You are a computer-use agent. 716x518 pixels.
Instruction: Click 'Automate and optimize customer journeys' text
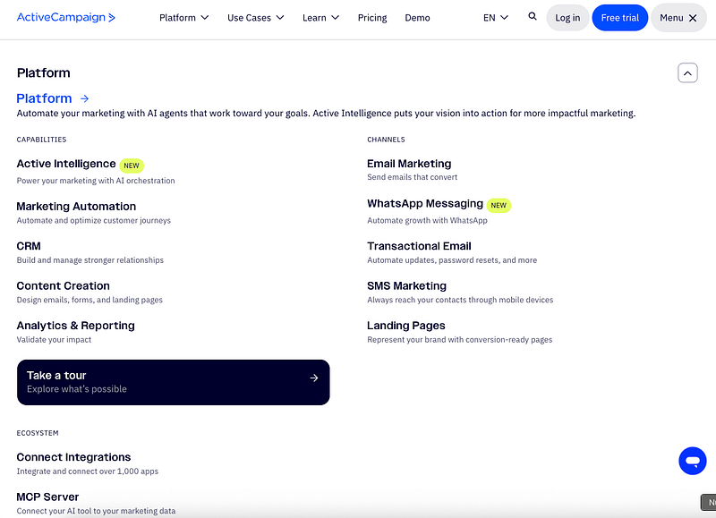pyautogui.click(x=94, y=220)
